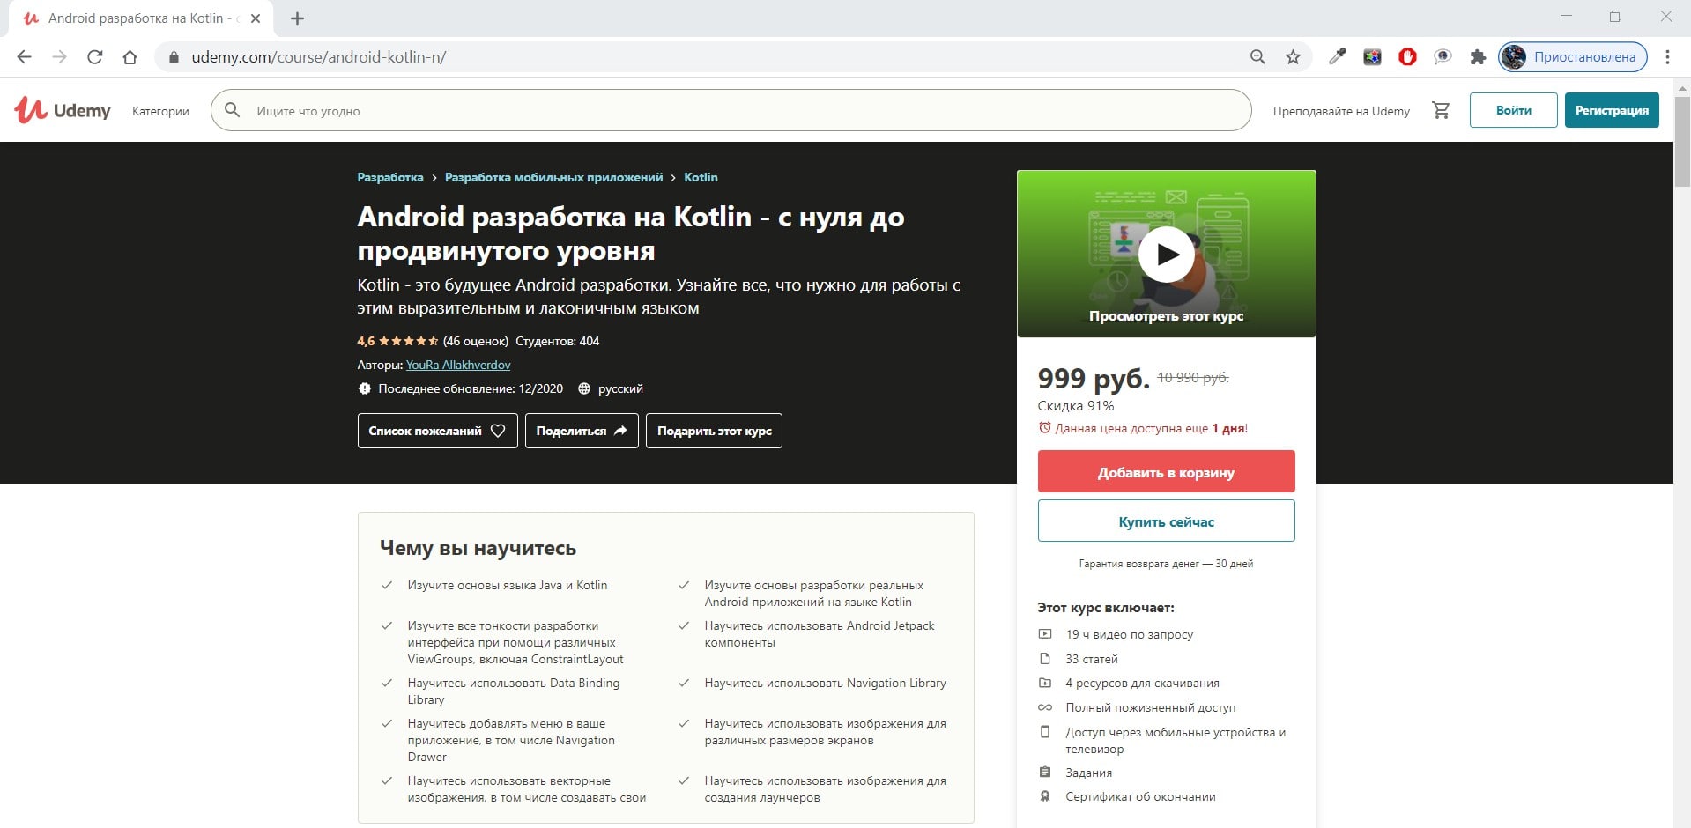The image size is (1691, 828).
Task: Open the Kotlin breadcrumb
Action: [701, 177]
